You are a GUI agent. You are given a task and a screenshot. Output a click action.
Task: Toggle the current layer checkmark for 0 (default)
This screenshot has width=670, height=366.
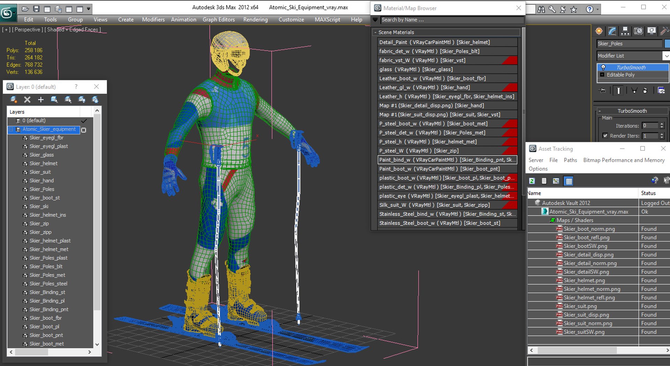point(84,121)
